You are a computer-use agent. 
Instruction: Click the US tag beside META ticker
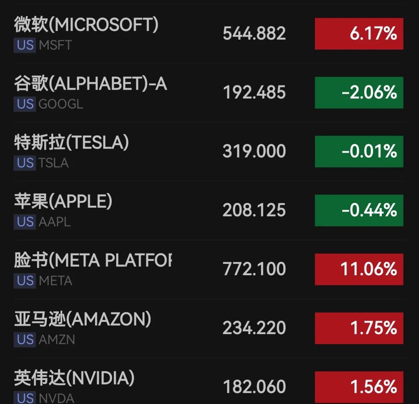pyautogui.click(x=24, y=281)
